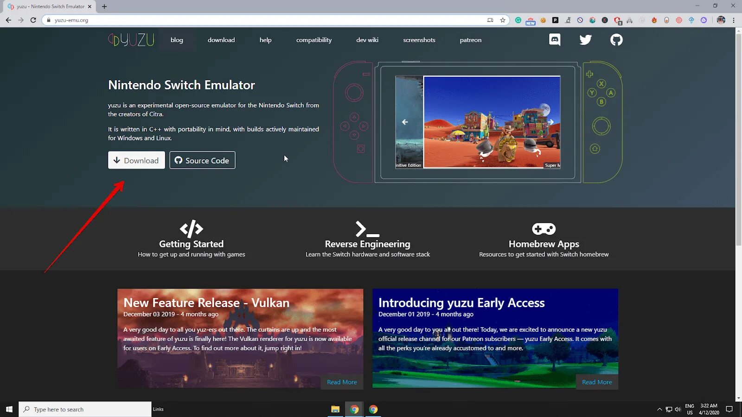Open the Chrome profile avatar

721,20
